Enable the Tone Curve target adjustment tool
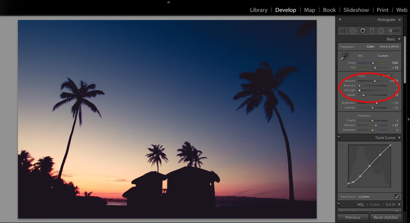Image resolution: width=410 pixels, height=223 pixels. [x=341, y=146]
